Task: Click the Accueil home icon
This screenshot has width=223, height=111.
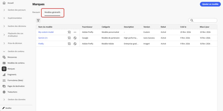Action: (x=4, y=3)
